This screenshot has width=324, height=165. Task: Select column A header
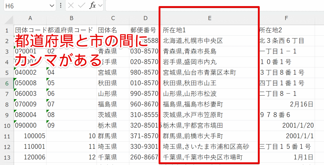coord(30,18)
